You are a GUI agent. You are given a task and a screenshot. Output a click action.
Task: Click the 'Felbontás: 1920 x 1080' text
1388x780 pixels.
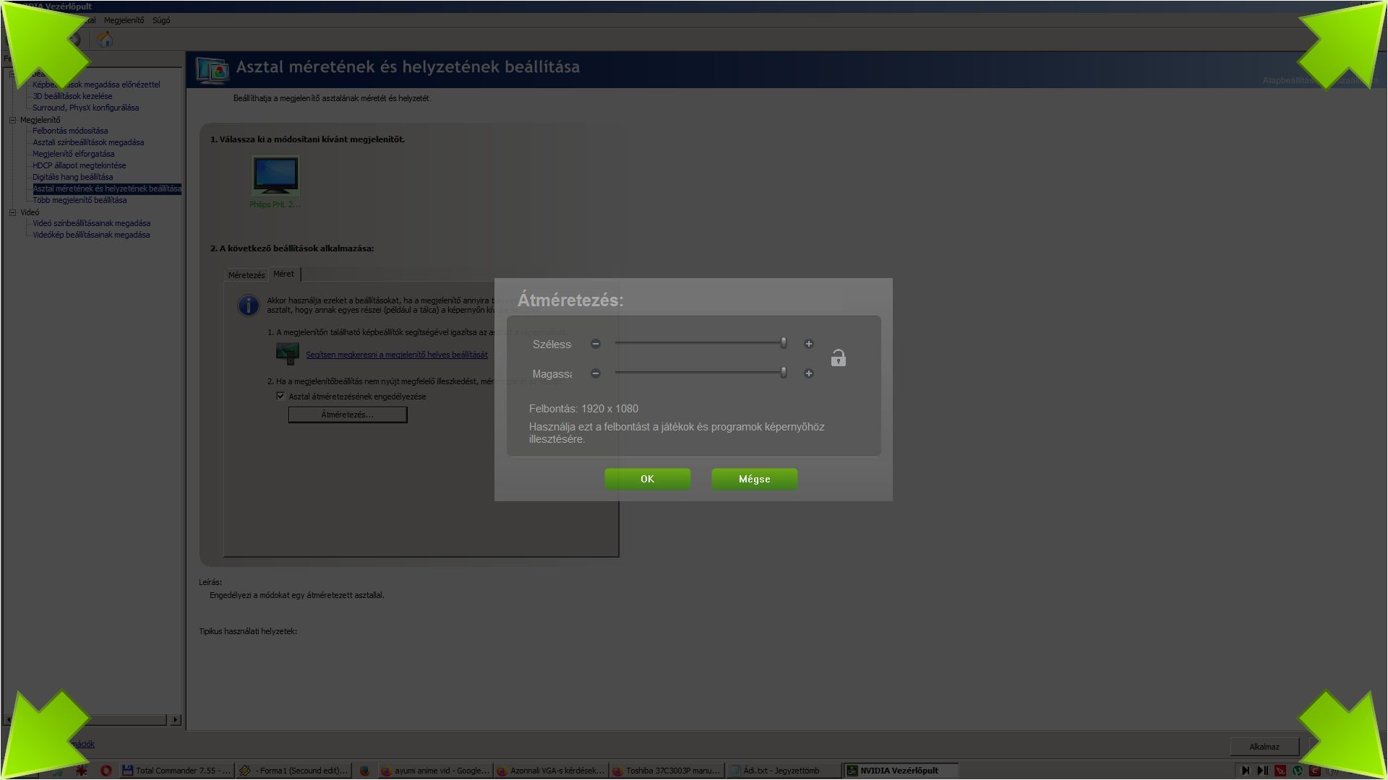(583, 409)
